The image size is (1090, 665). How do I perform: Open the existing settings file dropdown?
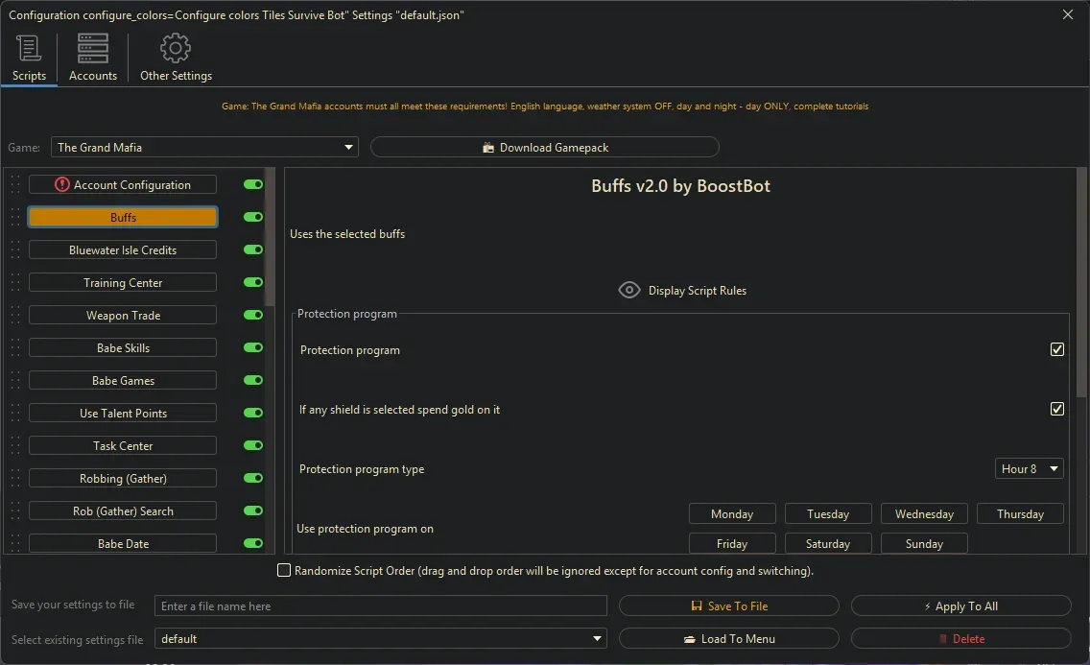380,638
